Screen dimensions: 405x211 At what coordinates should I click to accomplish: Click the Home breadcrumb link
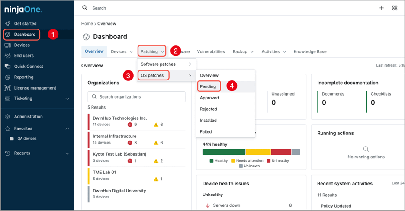point(87,23)
